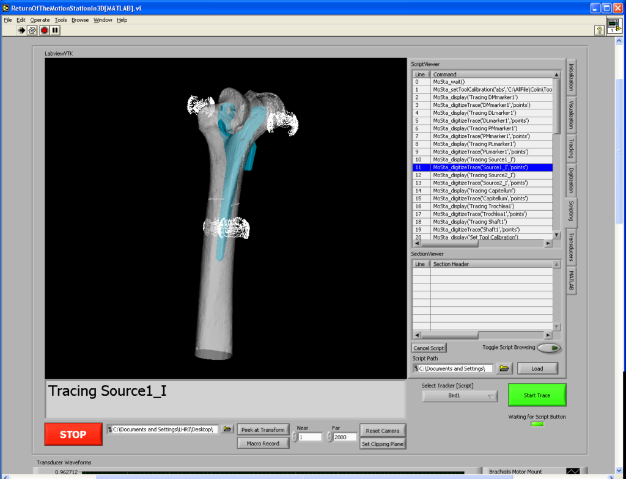
Task: Click the red STOP button
Action: coord(73,434)
